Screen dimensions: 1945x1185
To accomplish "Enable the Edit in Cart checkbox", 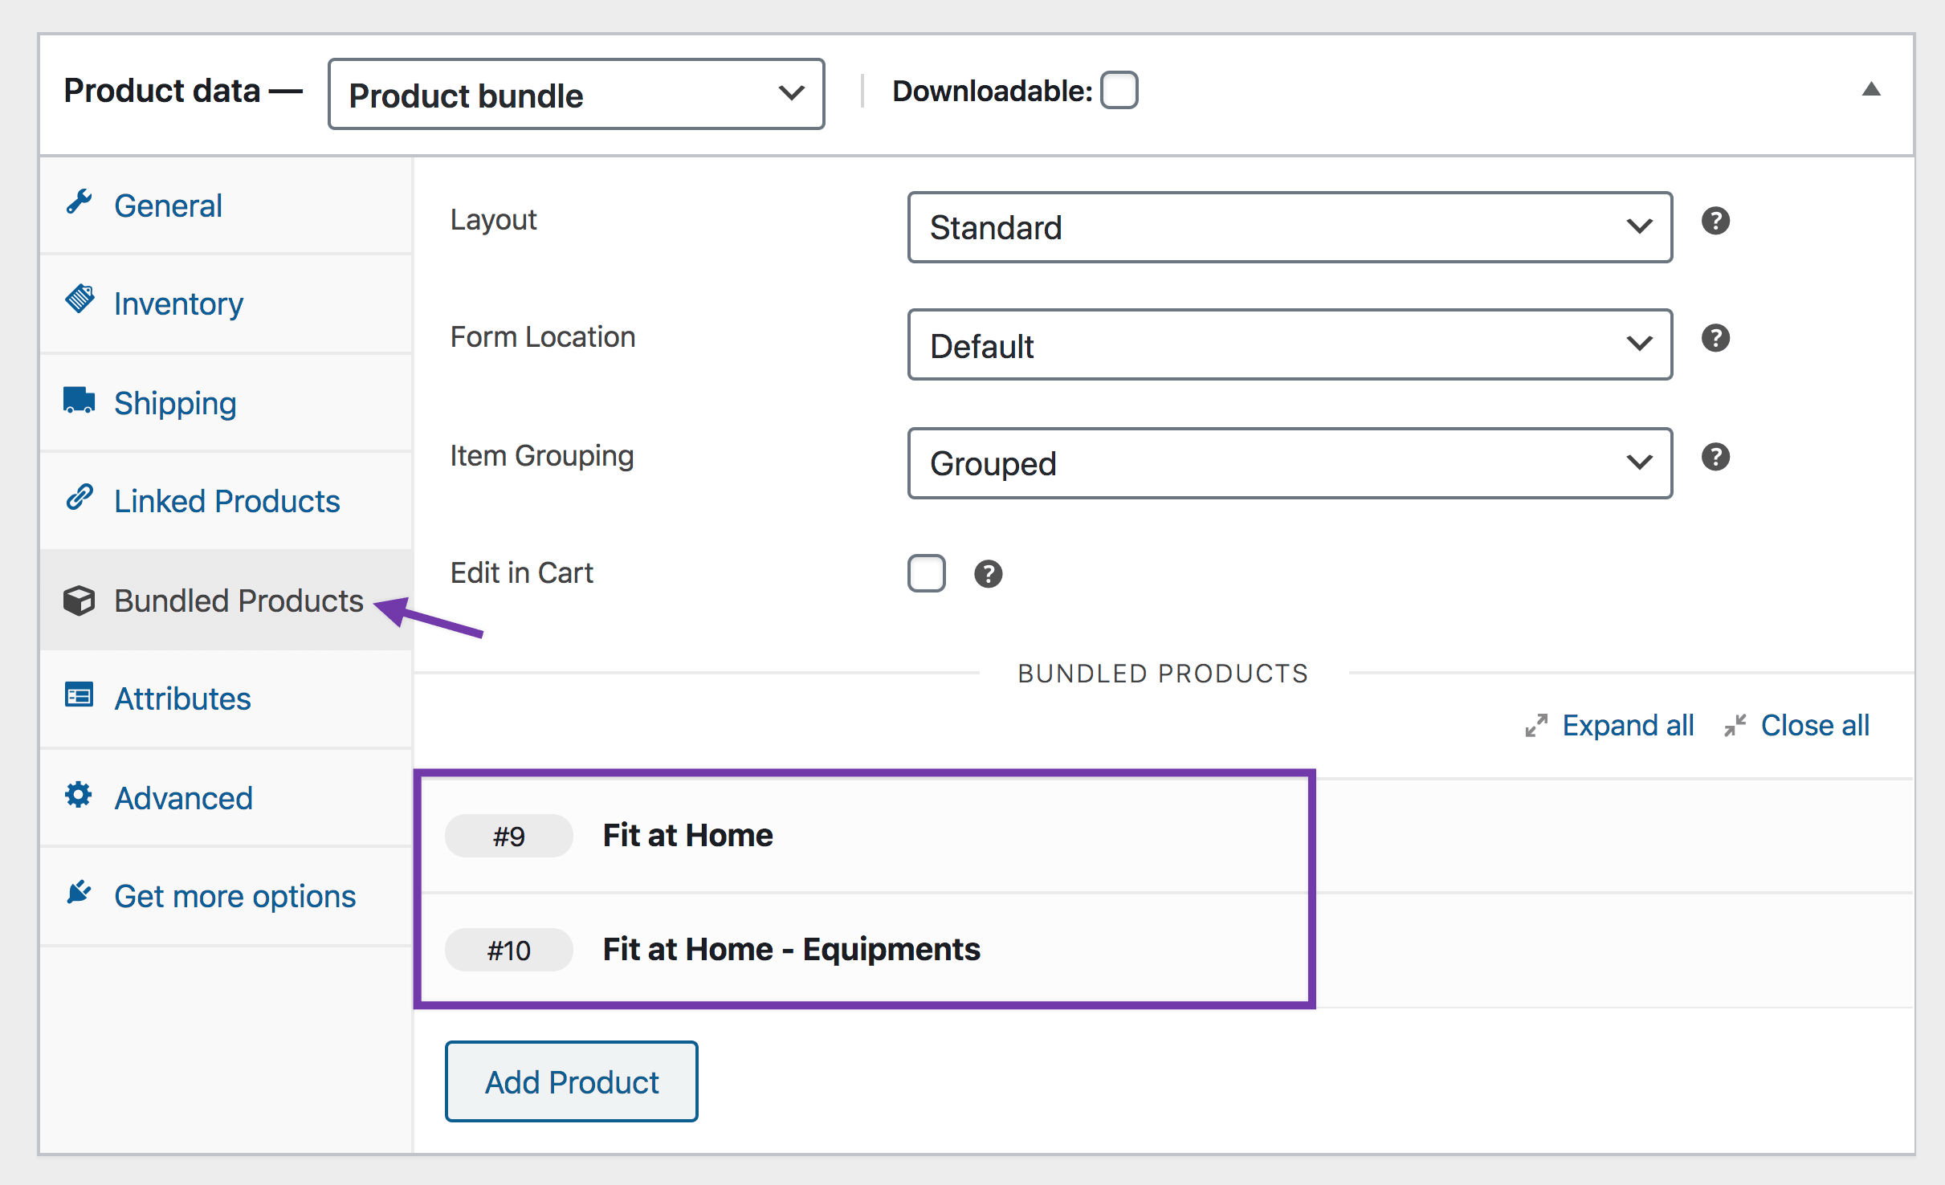I will (x=926, y=573).
